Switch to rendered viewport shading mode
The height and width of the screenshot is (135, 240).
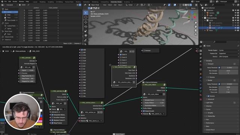click(x=191, y=5)
